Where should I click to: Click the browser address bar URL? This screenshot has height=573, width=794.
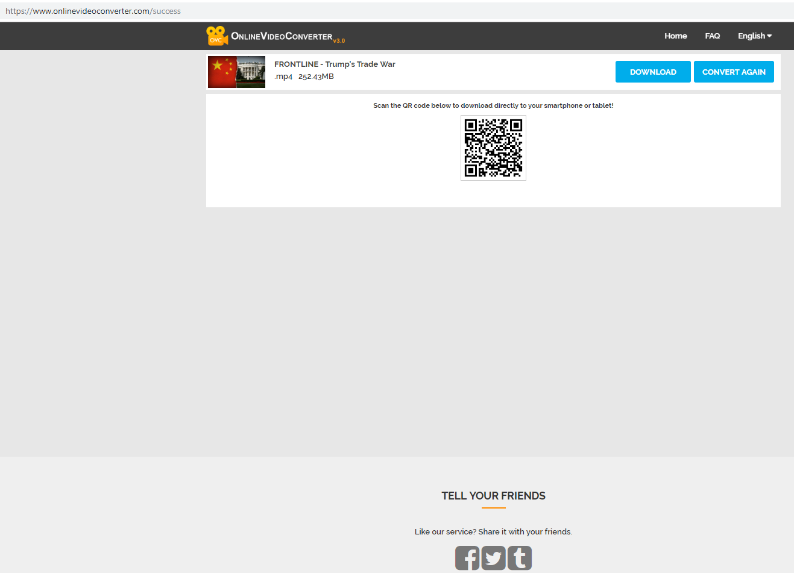93,11
